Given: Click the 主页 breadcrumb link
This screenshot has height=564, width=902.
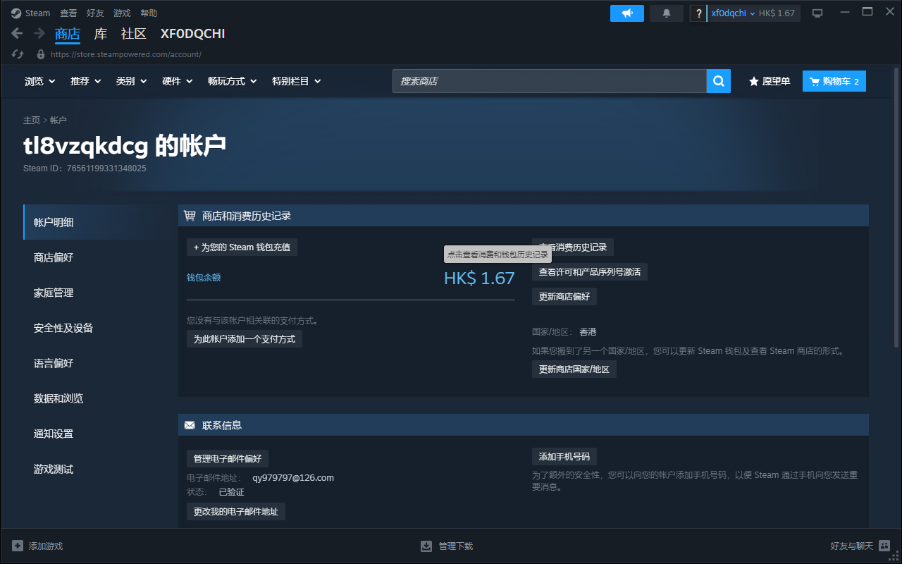Looking at the screenshot, I should click(32, 121).
